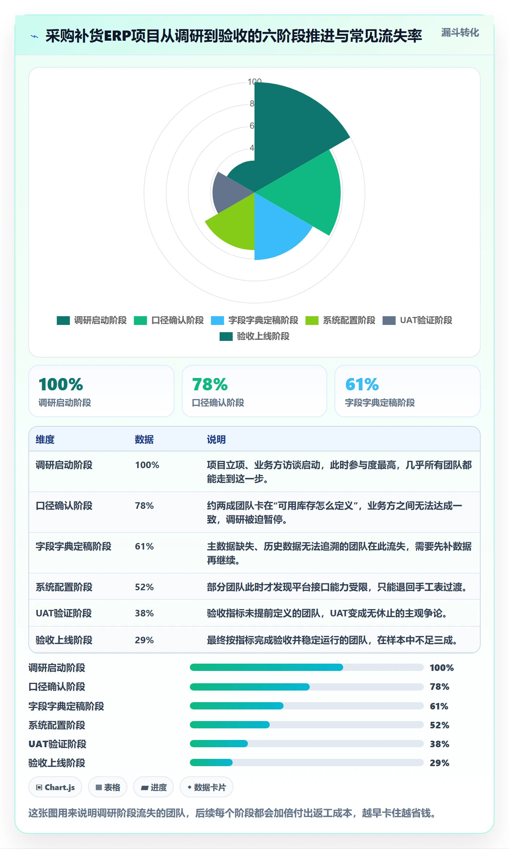Click the 调研启动阶段 progress bar

click(306, 667)
